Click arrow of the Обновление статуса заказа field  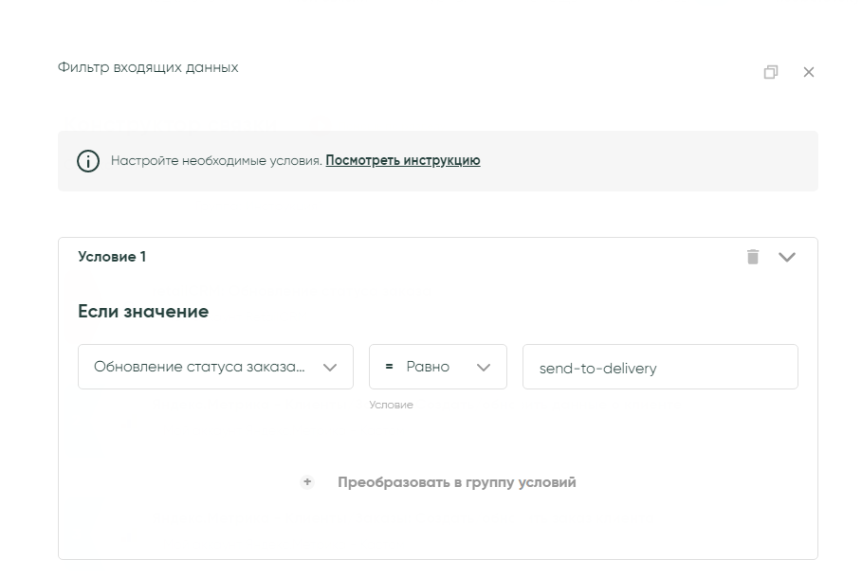[x=330, y=368]
